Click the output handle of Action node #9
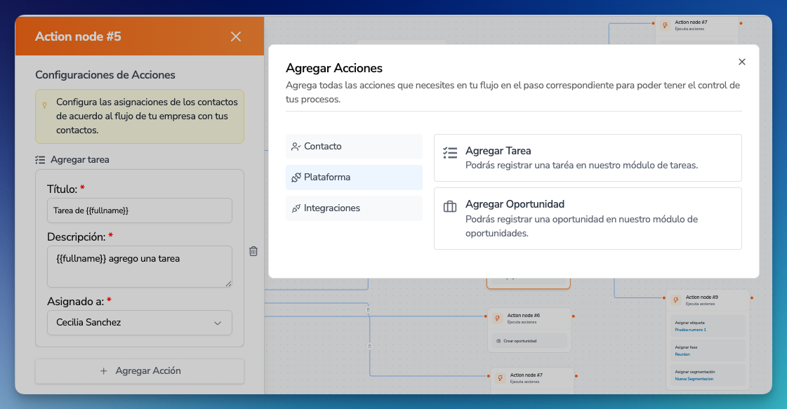Screen dimensions: 787x409 click(x=751, y=297)
